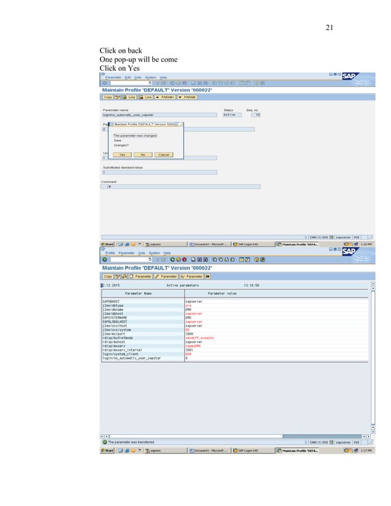Viewport: 391px width, 506px height.
Task: Click the Find binoculars icon in Active parameters window
Action: pyautogui.click(x=199, y=260)
